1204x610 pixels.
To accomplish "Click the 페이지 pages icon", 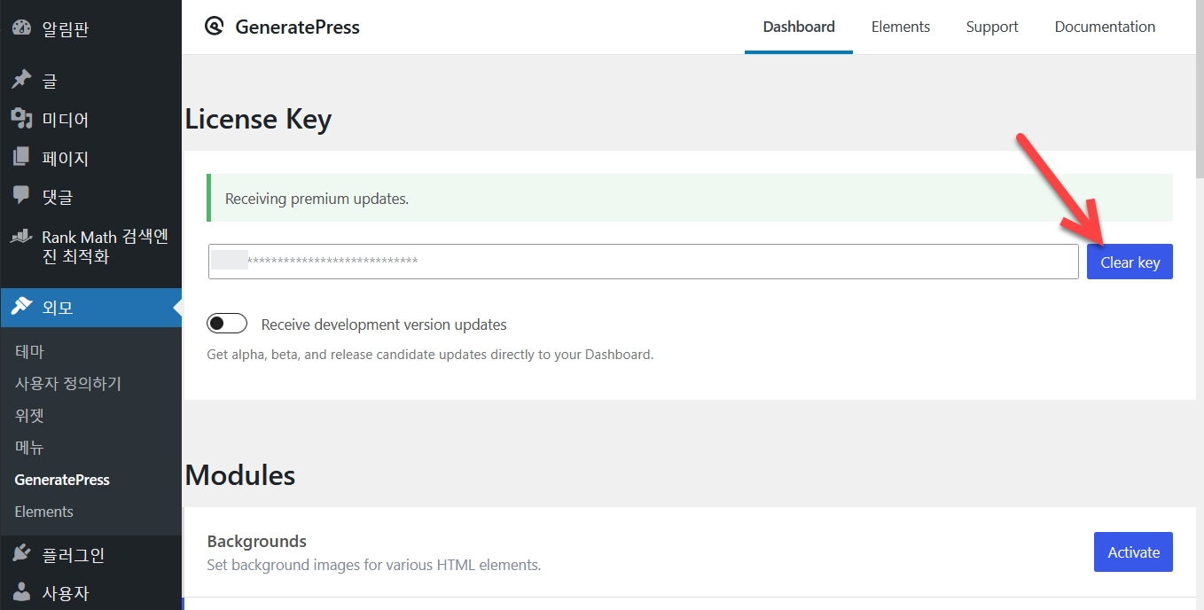I will pyautogui.click(x=21, y=158).
